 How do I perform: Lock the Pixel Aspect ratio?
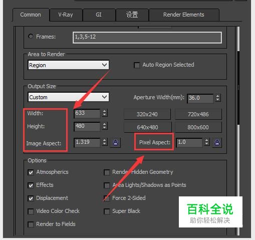[x=217, y=143]
